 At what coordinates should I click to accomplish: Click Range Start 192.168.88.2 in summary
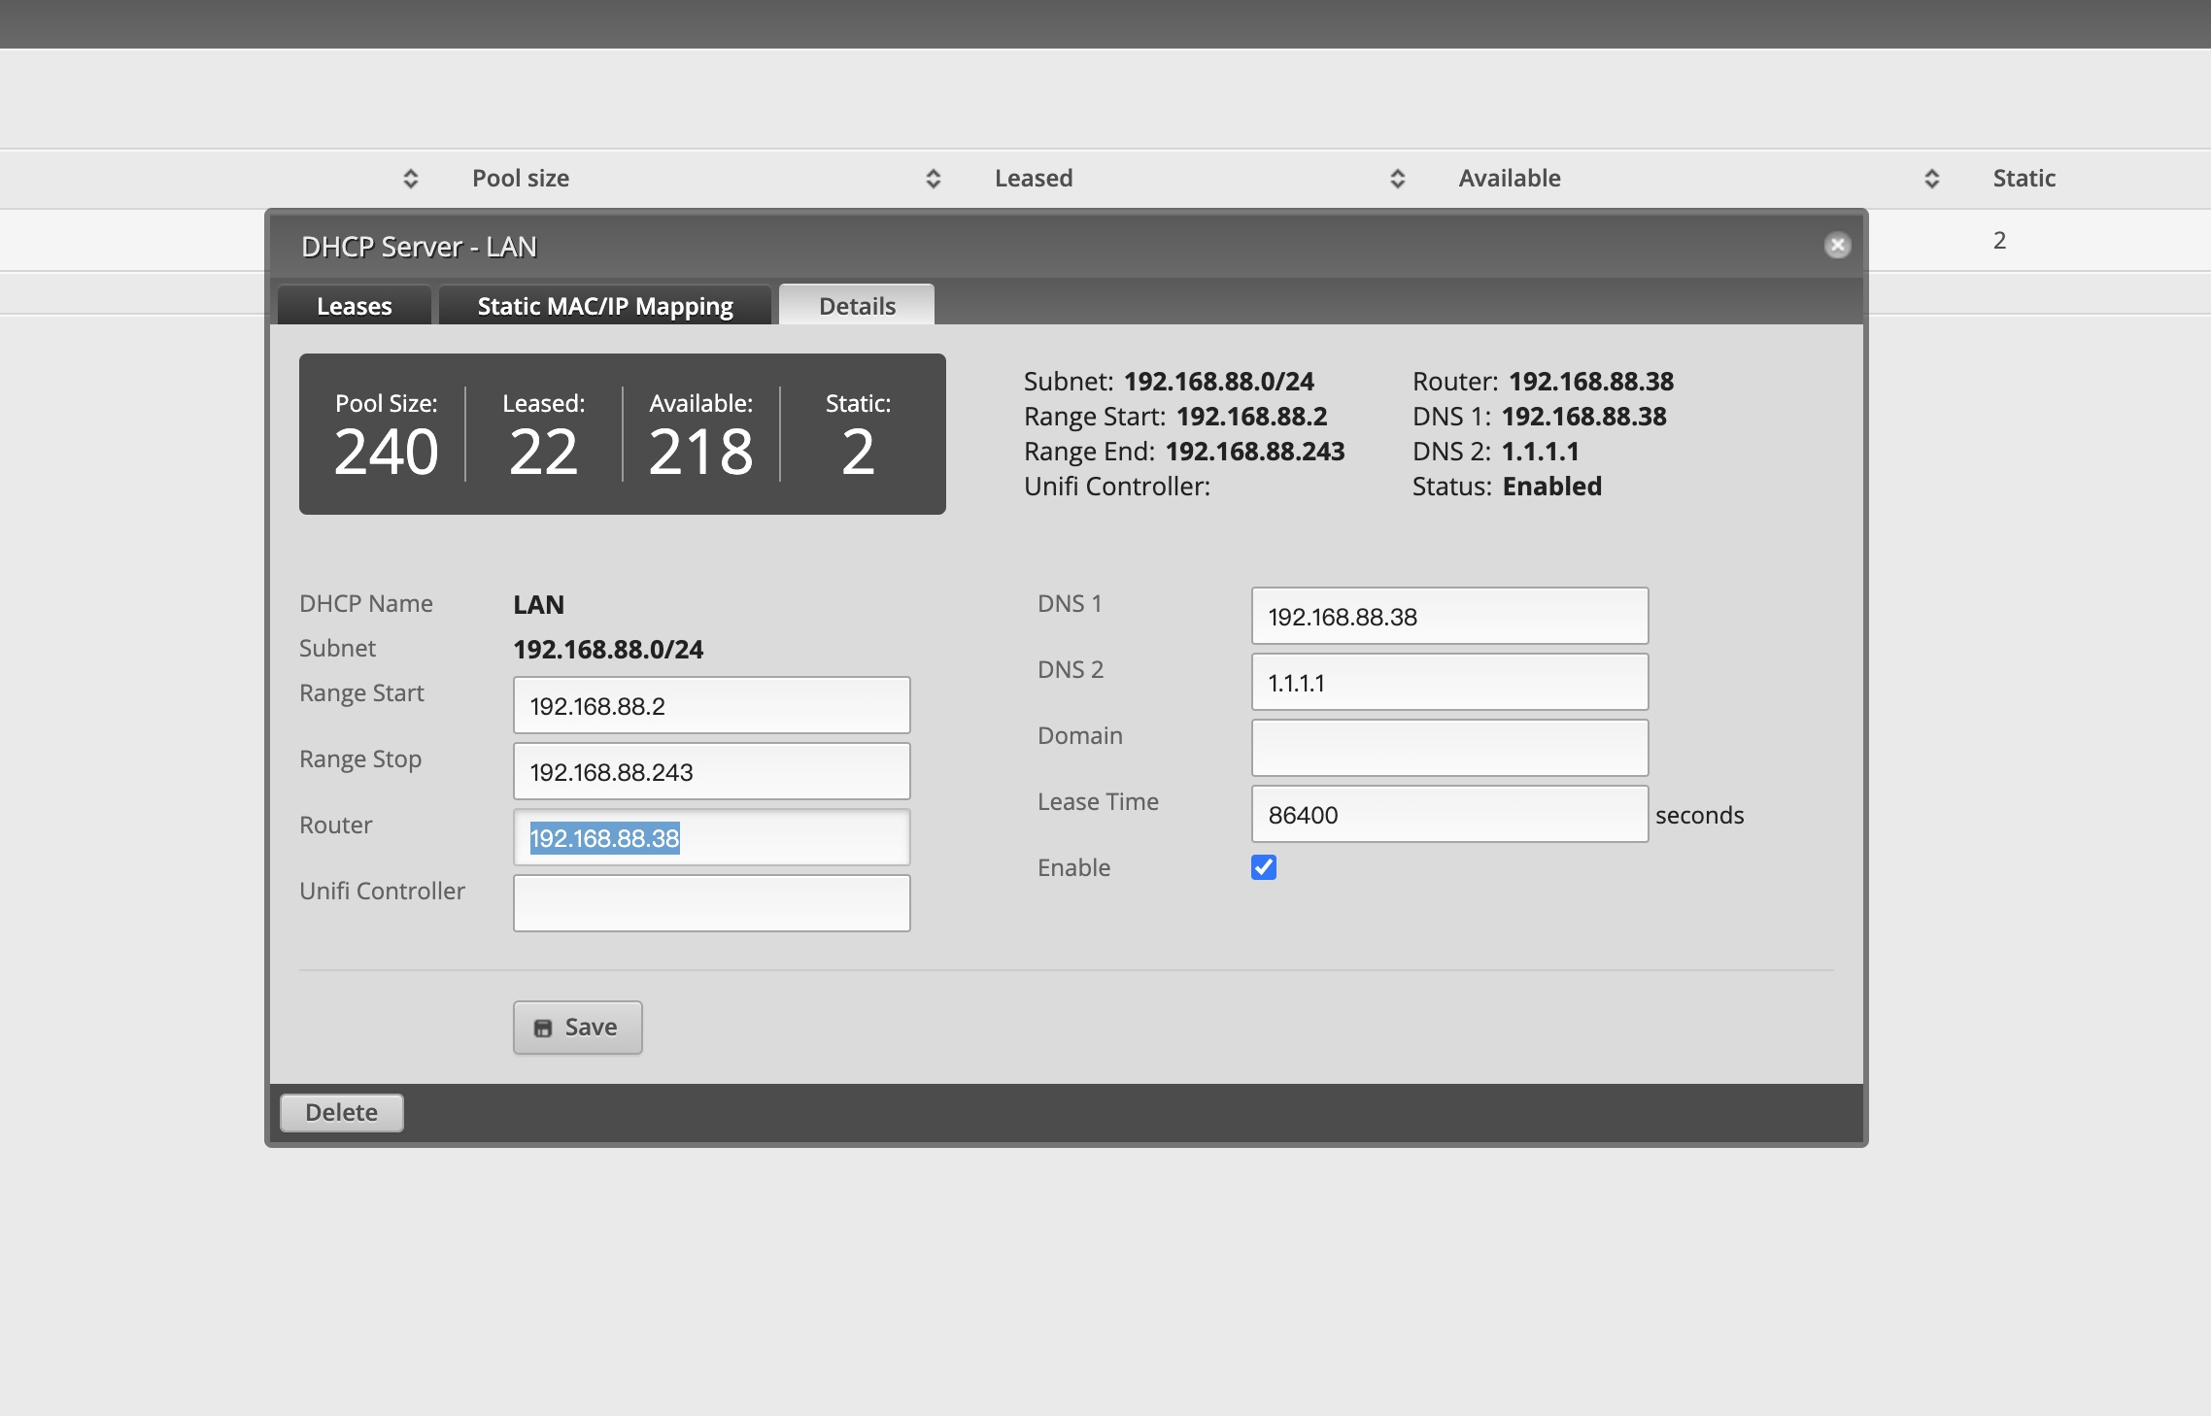[x=1175, y=417]
